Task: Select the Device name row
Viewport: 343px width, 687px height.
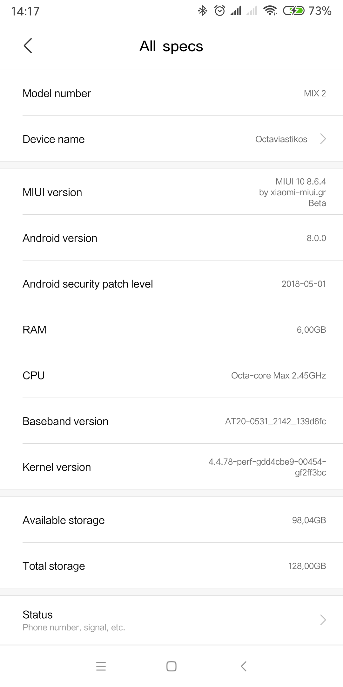Action: [171, 139]
